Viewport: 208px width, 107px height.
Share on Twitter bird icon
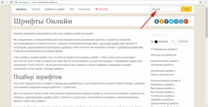171,21
